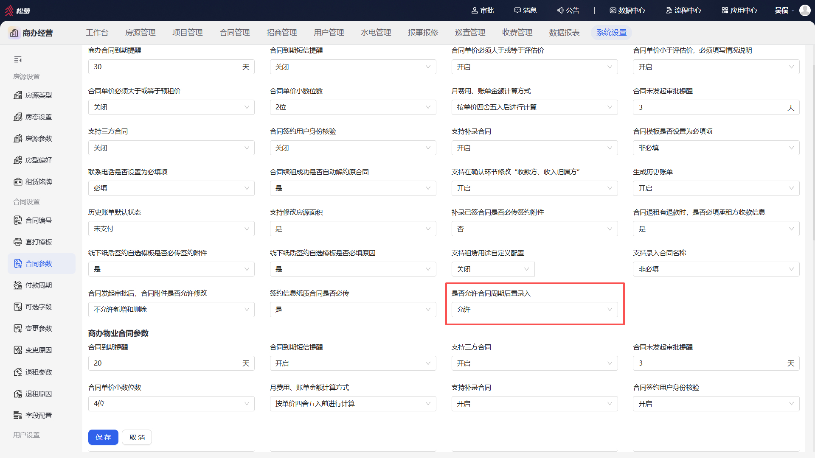Switch to the 招商管理 tab

point(282,33)
